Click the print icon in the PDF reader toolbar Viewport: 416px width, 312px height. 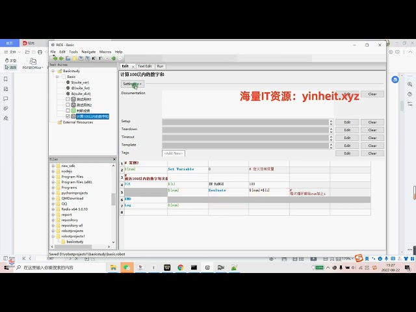pos(40,52)
